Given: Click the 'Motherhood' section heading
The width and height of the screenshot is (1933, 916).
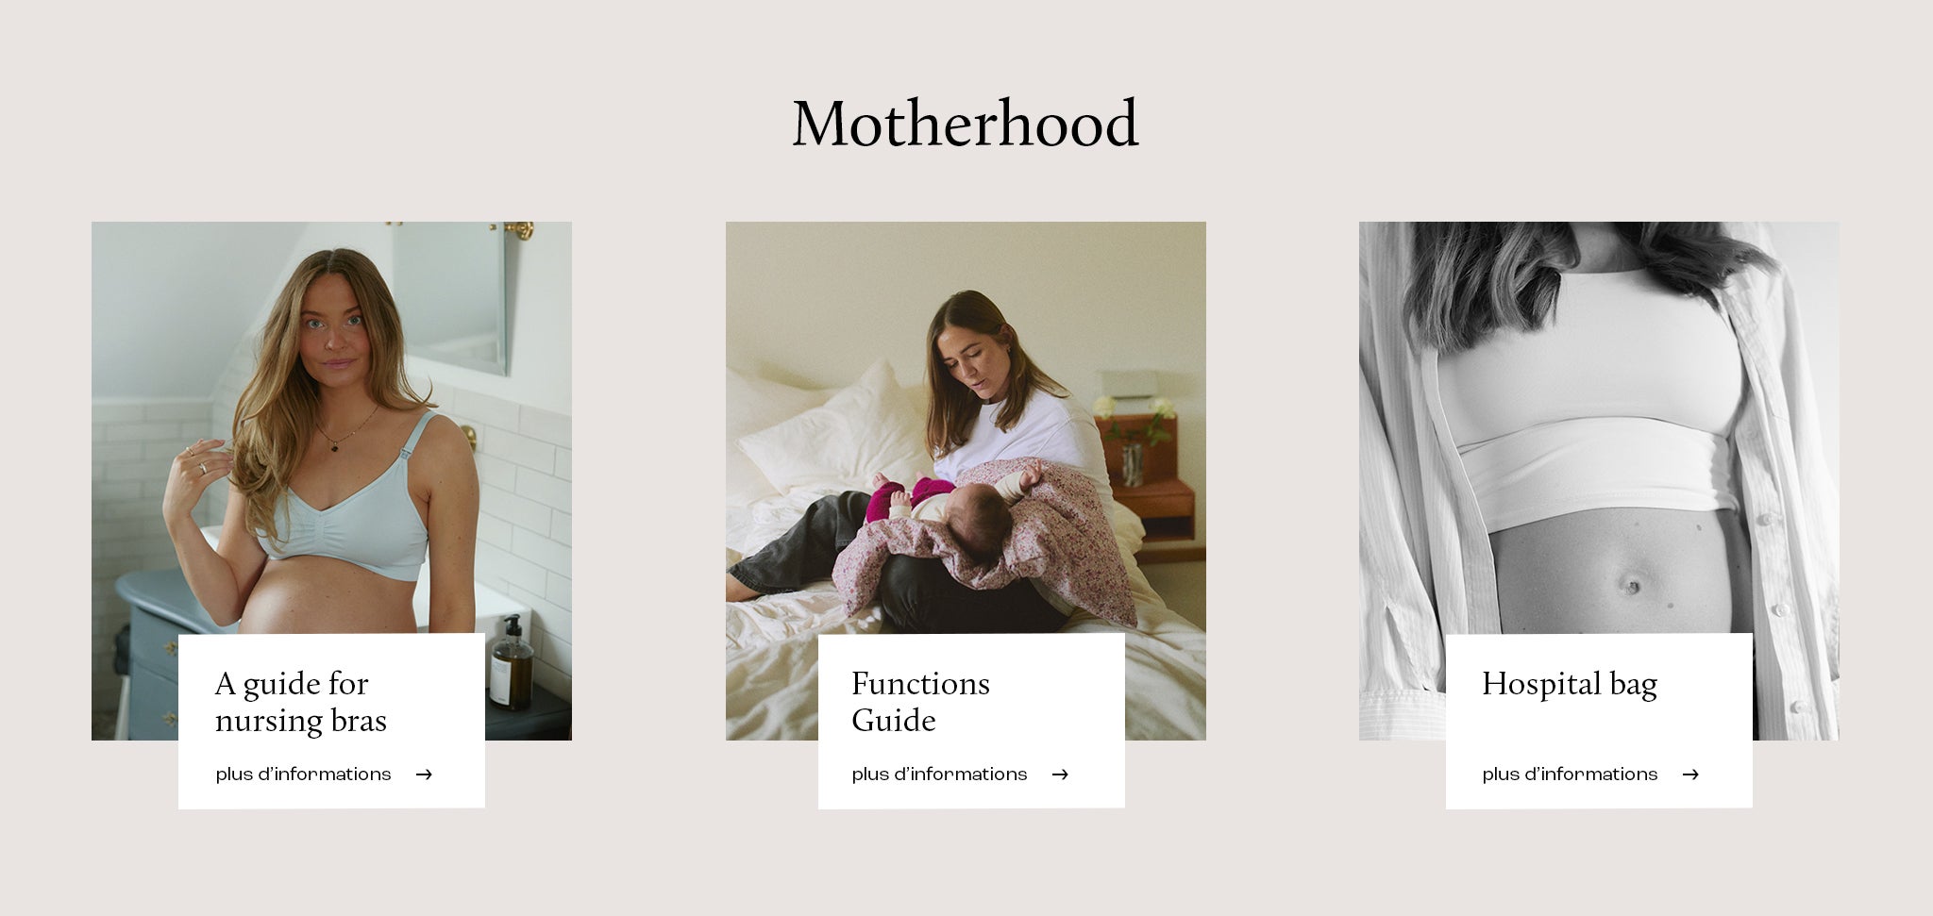Looking at the screenshot, I should (966, 124).
